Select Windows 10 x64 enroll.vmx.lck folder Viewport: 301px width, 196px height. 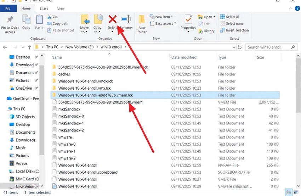click(165, 88)
